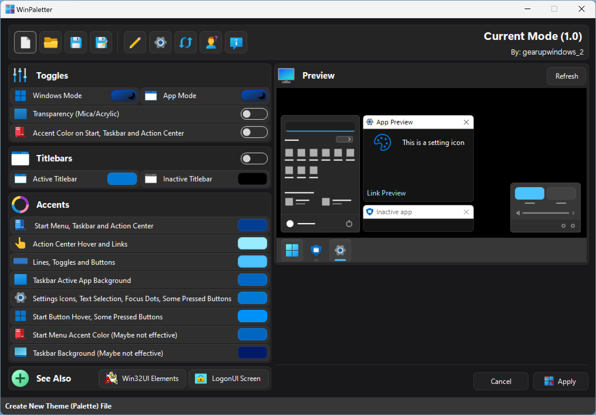
Task: Click the Titlebars window header icon
Action: [x=20, y=158]
